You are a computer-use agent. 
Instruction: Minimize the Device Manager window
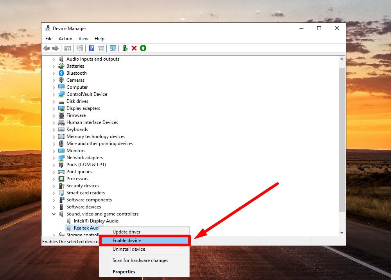pyautogui.click(x=301, y=28)
